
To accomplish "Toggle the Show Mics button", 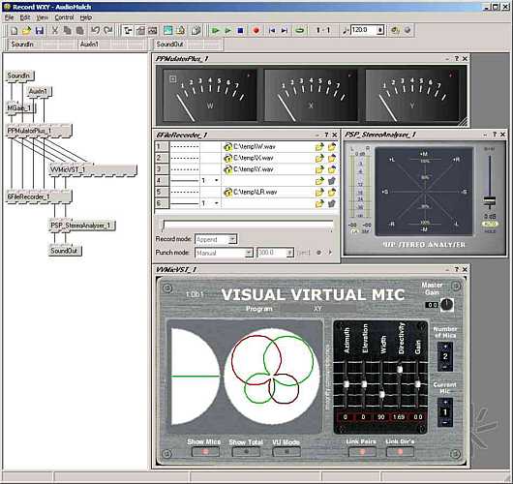I will click(x=205, y=452).
